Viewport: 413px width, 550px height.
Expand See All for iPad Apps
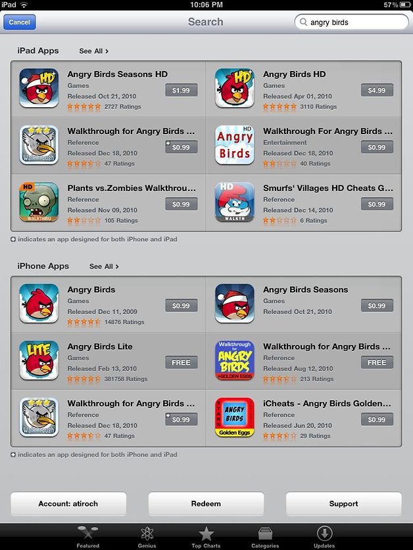tap(94, 51)
